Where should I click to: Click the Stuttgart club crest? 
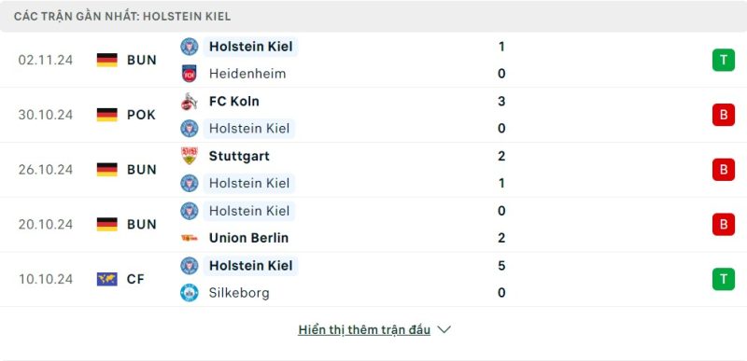pyautogui.click(x=190, y=156)
